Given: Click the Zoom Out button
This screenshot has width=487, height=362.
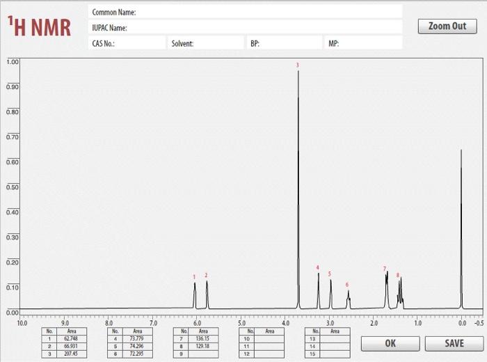Looking at the screenshot, I should tap(447, 26).
